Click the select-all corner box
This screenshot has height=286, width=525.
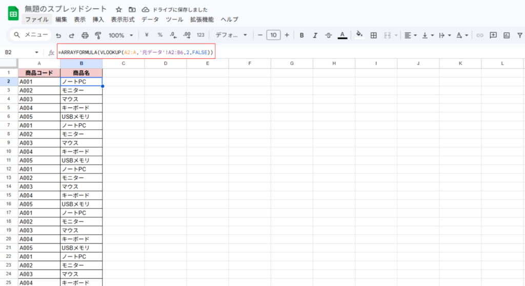coord(9,63)
